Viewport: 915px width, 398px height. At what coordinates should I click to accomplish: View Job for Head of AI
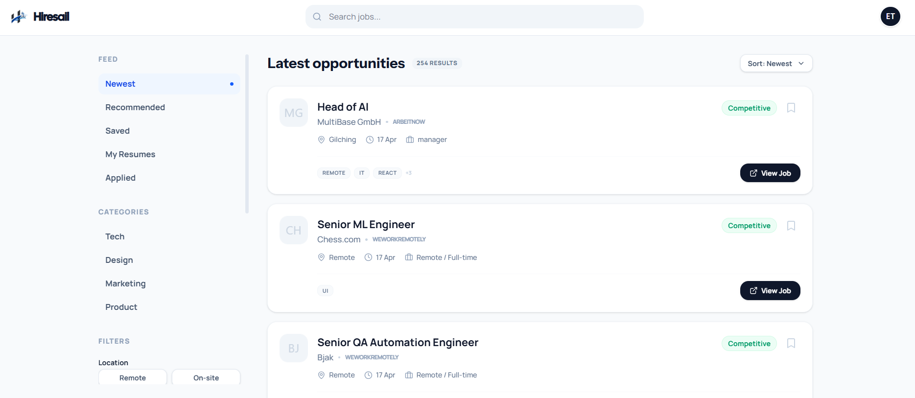770,173
